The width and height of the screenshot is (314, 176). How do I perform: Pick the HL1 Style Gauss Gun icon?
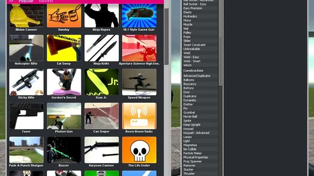pyautogui.click(x=139, y=15)
